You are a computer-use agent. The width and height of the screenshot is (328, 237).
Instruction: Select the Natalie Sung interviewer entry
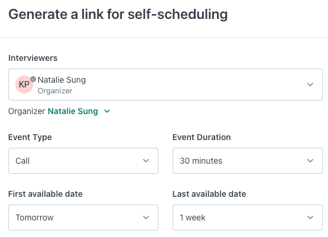[61, 80]
